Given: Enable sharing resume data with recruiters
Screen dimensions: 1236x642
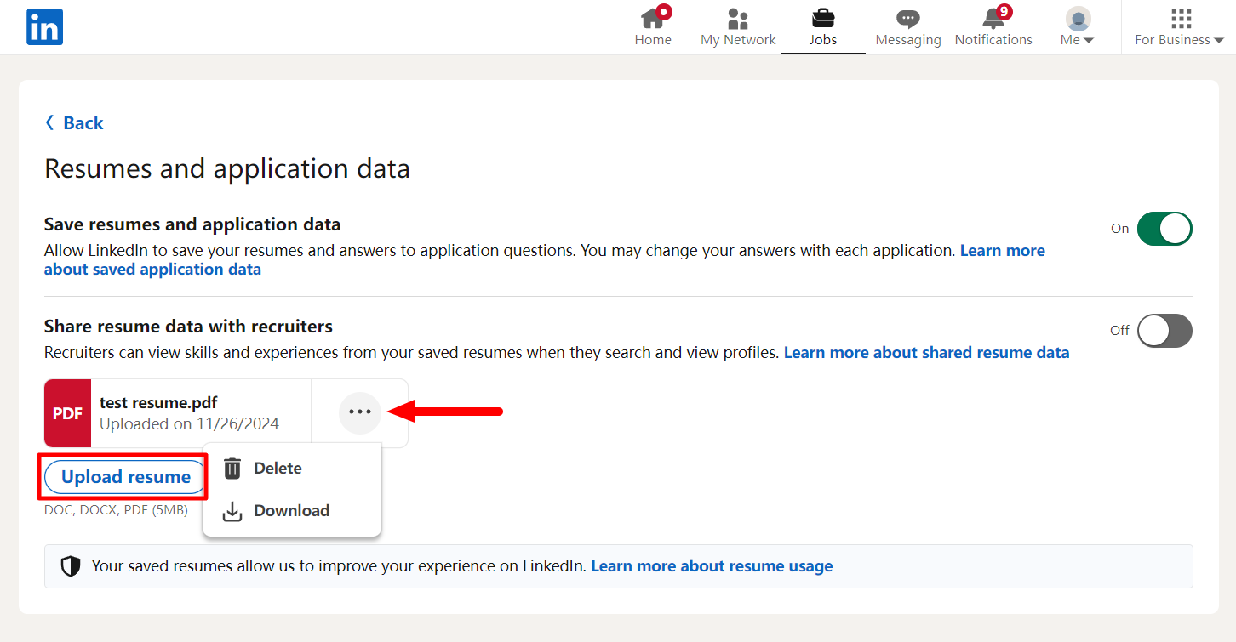Looking at the screenshot, I should [x=1164, y=331].
